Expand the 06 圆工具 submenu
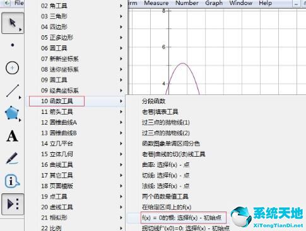Screen dimensions: 306x231 (76, 48)
